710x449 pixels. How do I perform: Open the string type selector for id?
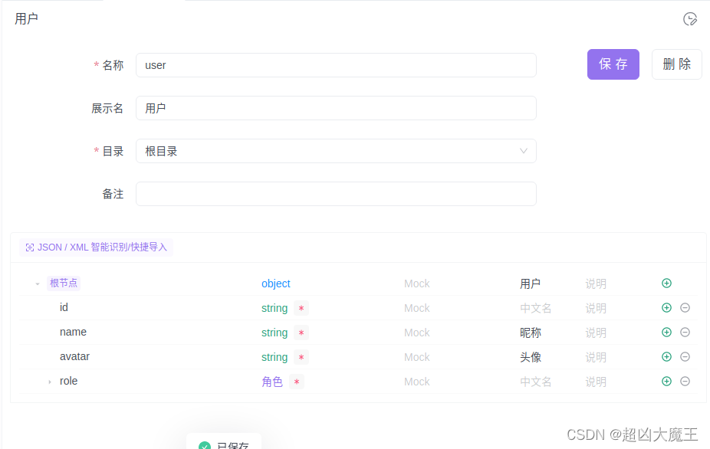coord(274,308)
